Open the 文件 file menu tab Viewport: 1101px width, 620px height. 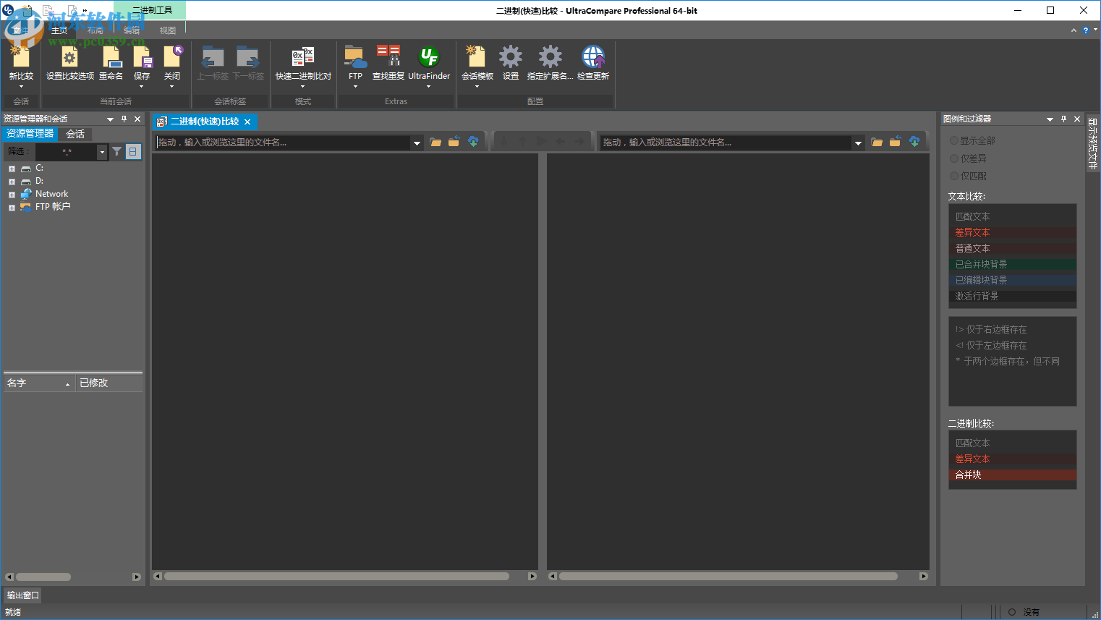(20, 30)
